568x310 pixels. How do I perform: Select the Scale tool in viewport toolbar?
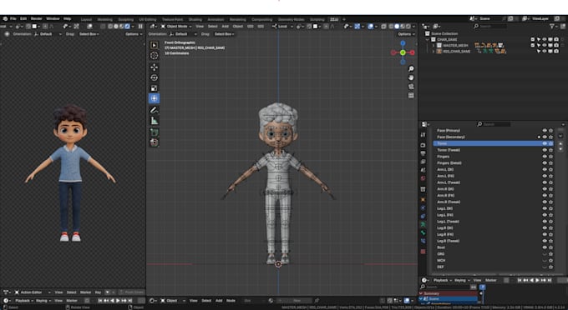[154, 88]
